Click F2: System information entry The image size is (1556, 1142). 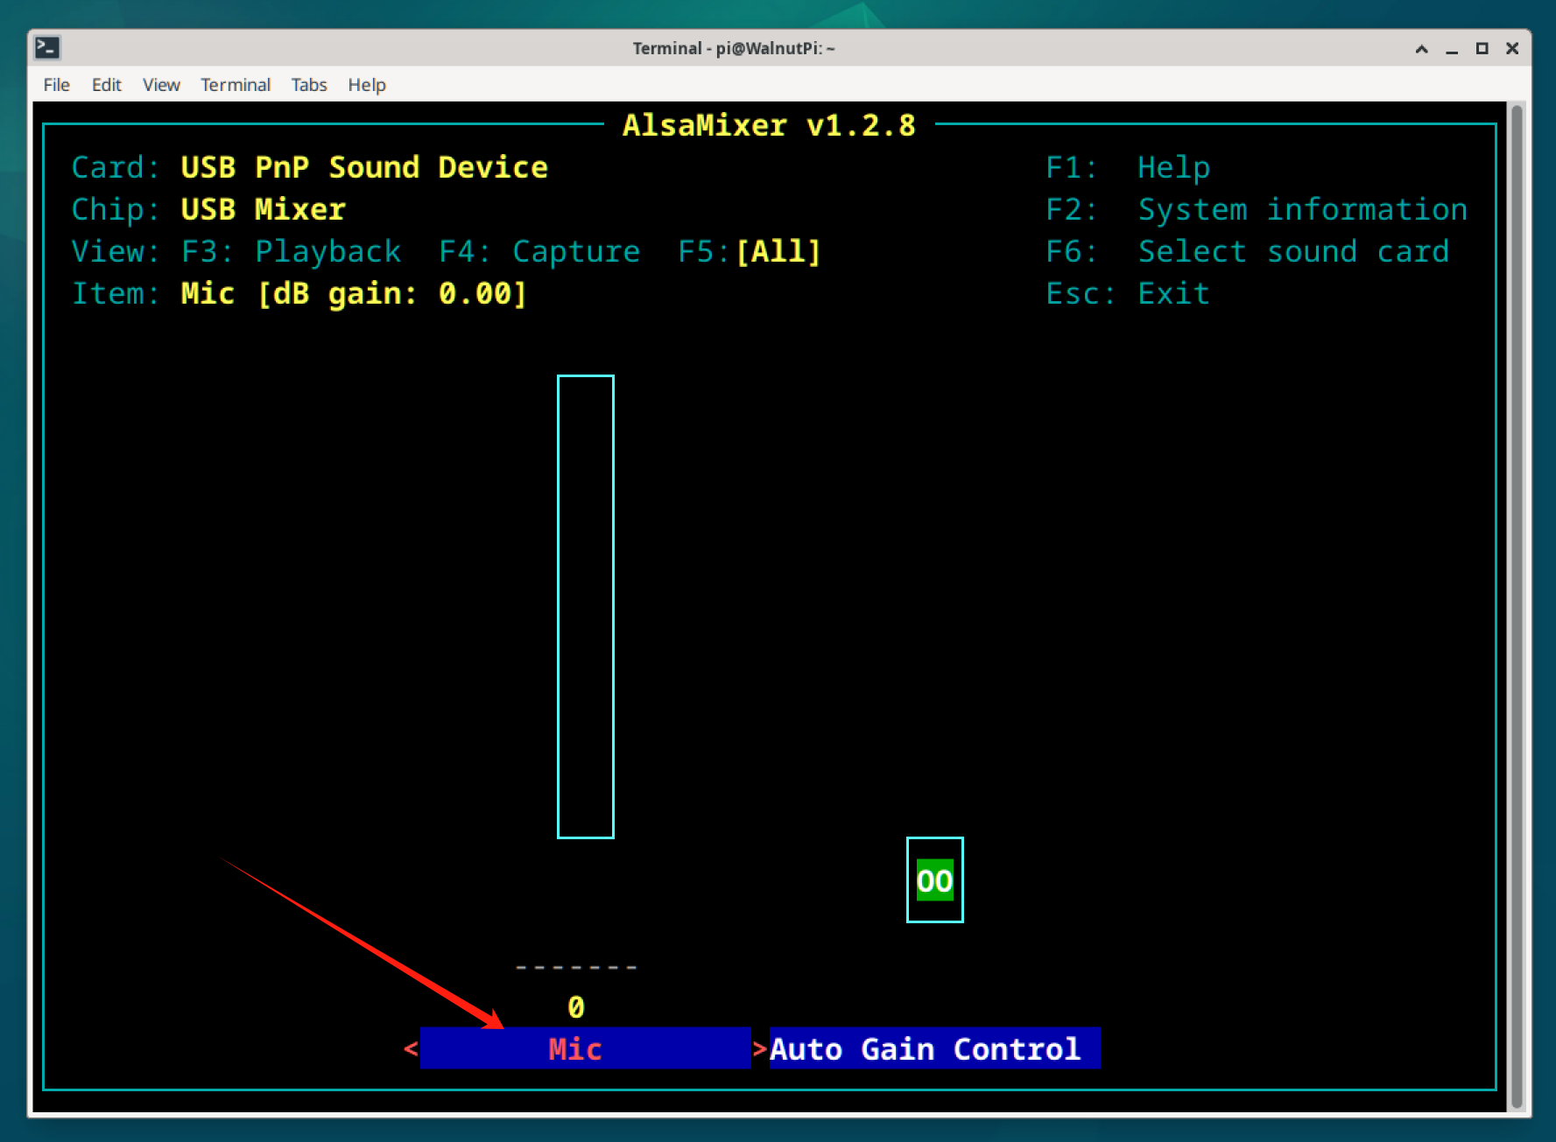[x=1257, y=210]
